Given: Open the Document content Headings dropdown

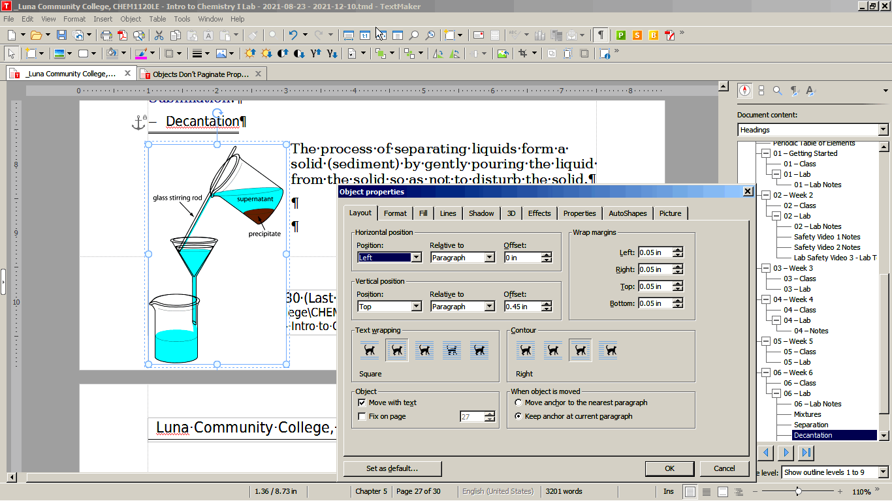Looking at the screenshot, I should click(x=883, y=130).
